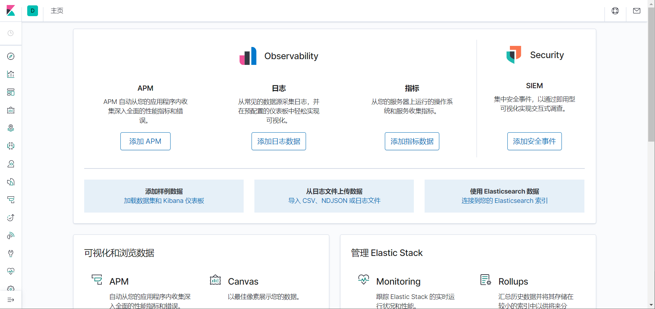Open the newsfeed mail icon

click(x=637, y=11)
